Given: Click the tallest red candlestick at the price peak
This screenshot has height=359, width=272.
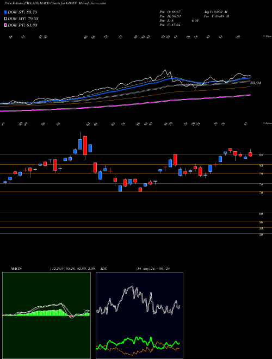Looking at the screenshot, I should [x=85, y=145].
